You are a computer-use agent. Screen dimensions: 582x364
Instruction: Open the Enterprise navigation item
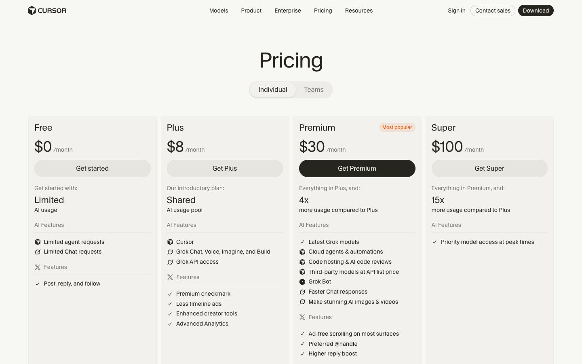[x=288, y=11]
